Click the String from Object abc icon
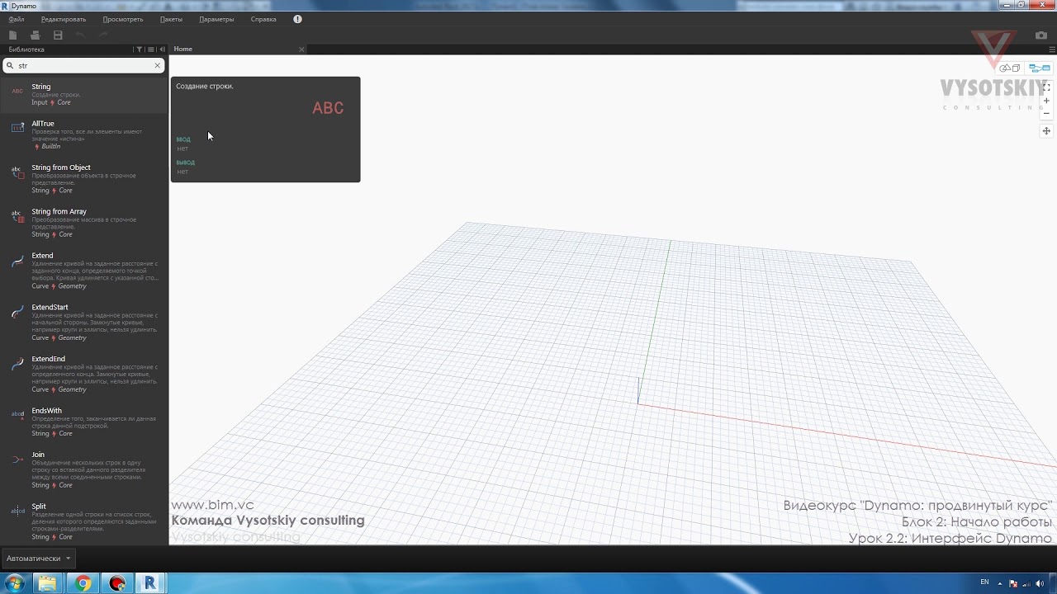The height and width of the screenshot is (594, 1057). coord(17,172)
